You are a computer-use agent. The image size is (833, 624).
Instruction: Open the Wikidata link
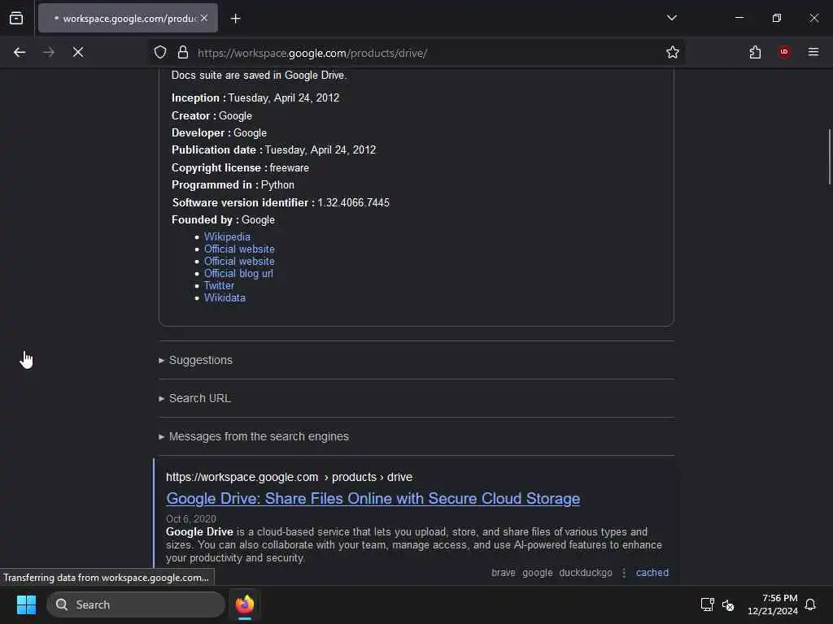[225, 297]
